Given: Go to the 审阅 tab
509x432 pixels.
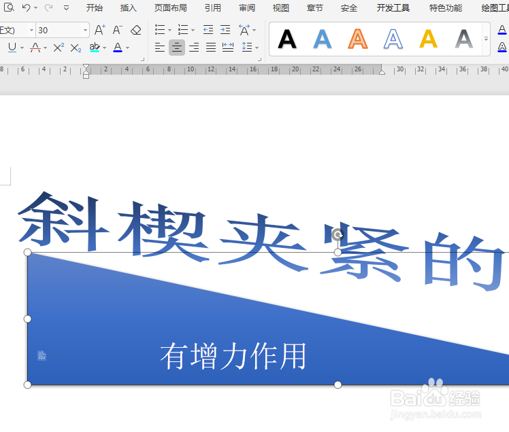Looking at the screenshot, I should (x=247, y=7).
